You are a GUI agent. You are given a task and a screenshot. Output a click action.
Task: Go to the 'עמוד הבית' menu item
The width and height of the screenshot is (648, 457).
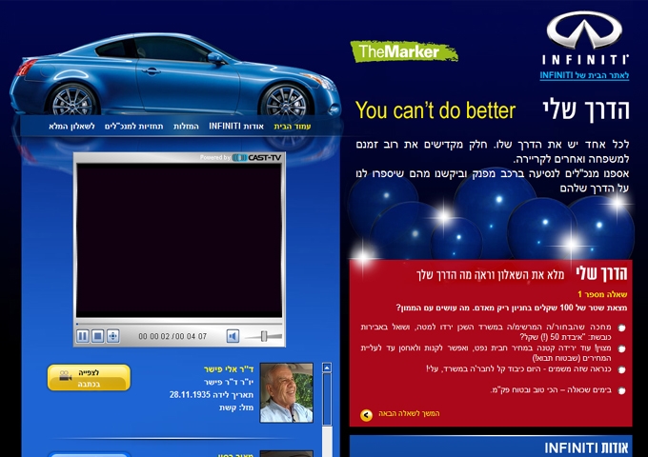click(x=293, y=127)
